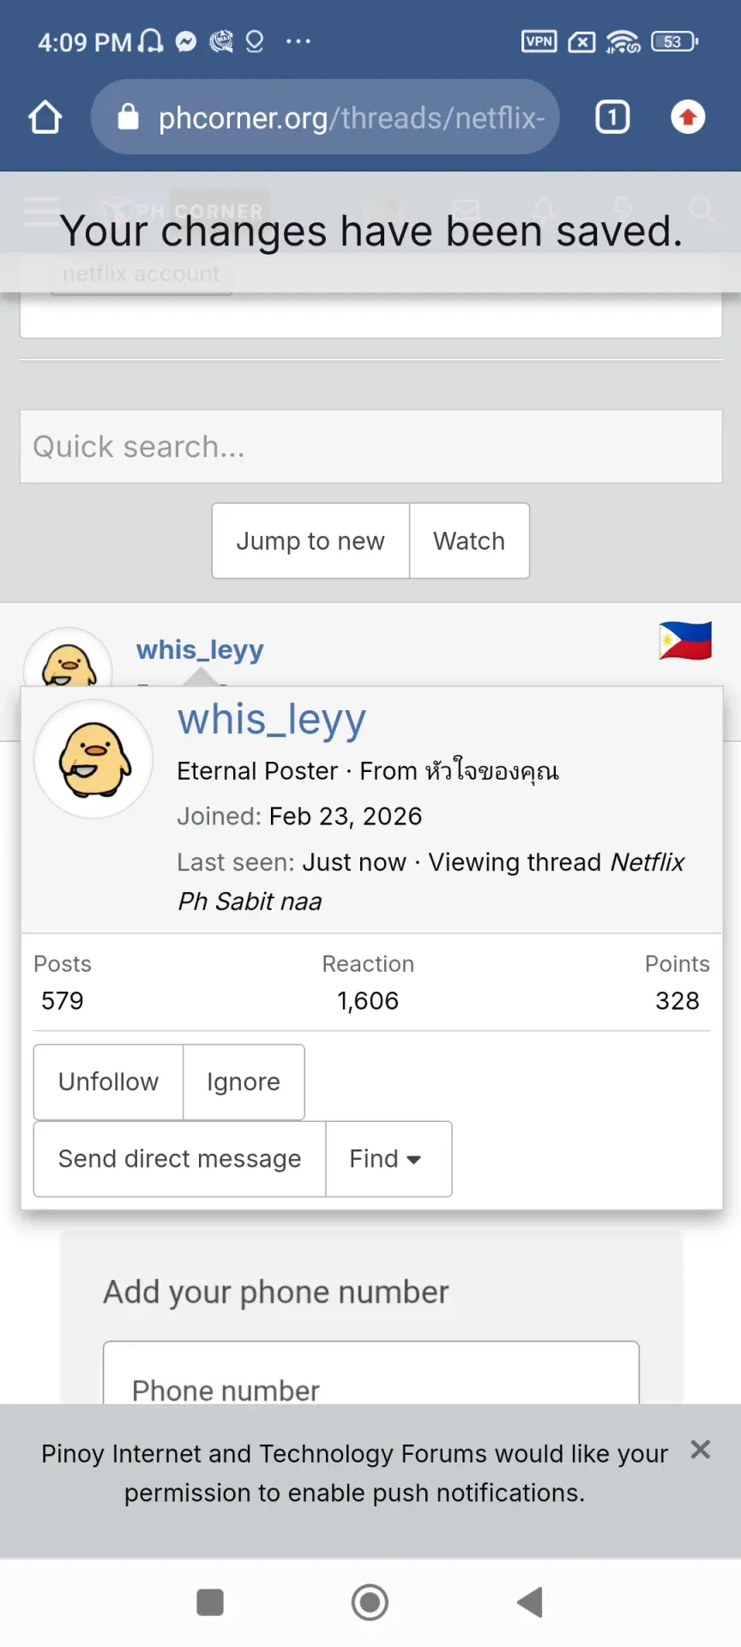Screen dimensions: 741x1647
Task: Tap the Wi-Fi status icon
Action: (623, 41)
